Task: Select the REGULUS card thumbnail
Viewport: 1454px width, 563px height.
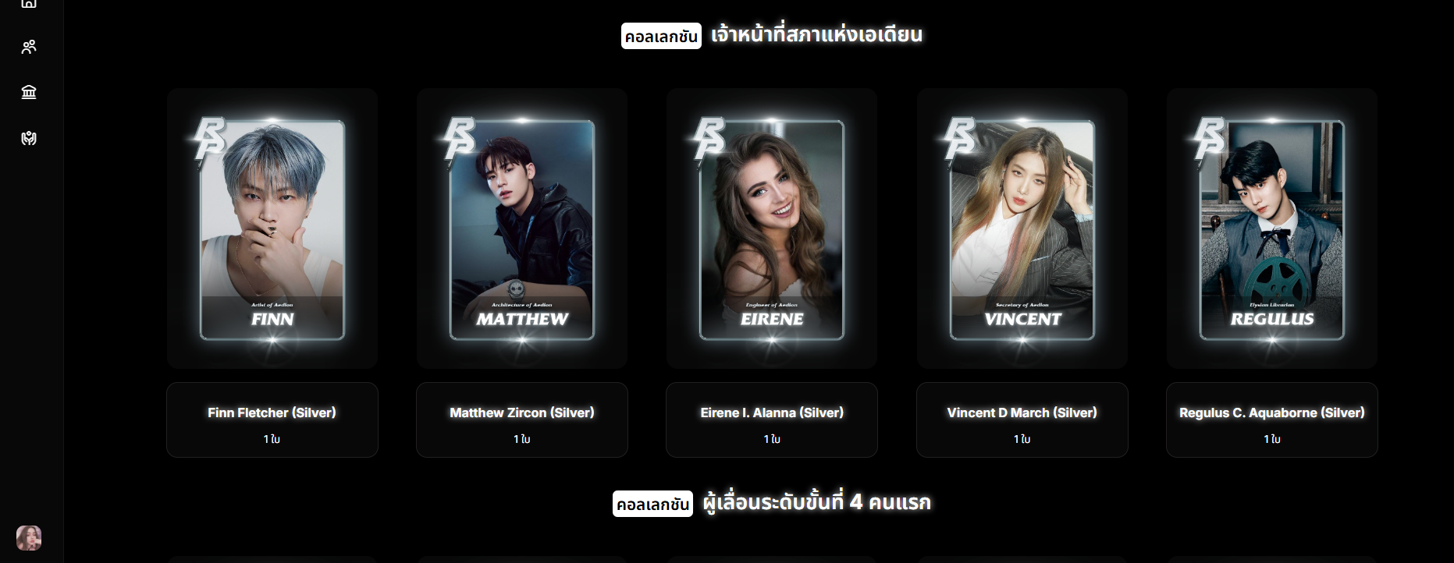Action: click(1272, 230)
